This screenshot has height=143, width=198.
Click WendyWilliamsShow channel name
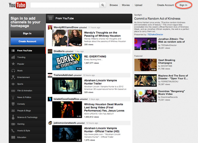tap(66, 27)
